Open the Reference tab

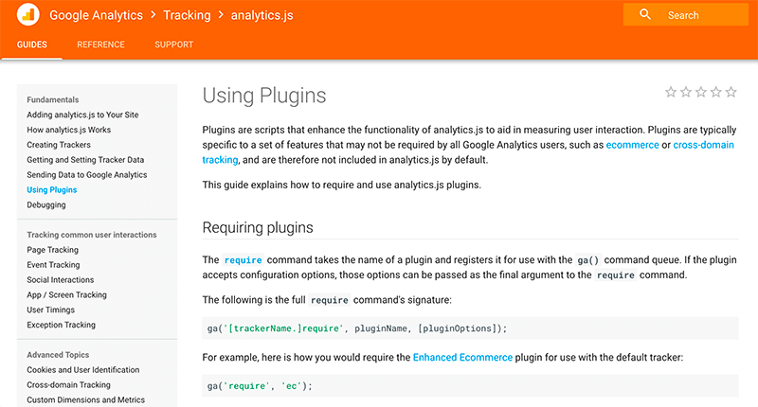tap(100, 44)
